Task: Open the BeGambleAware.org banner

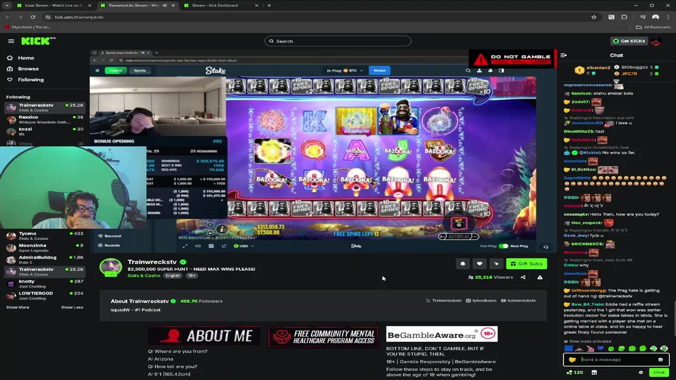Action: pos(442,335)
